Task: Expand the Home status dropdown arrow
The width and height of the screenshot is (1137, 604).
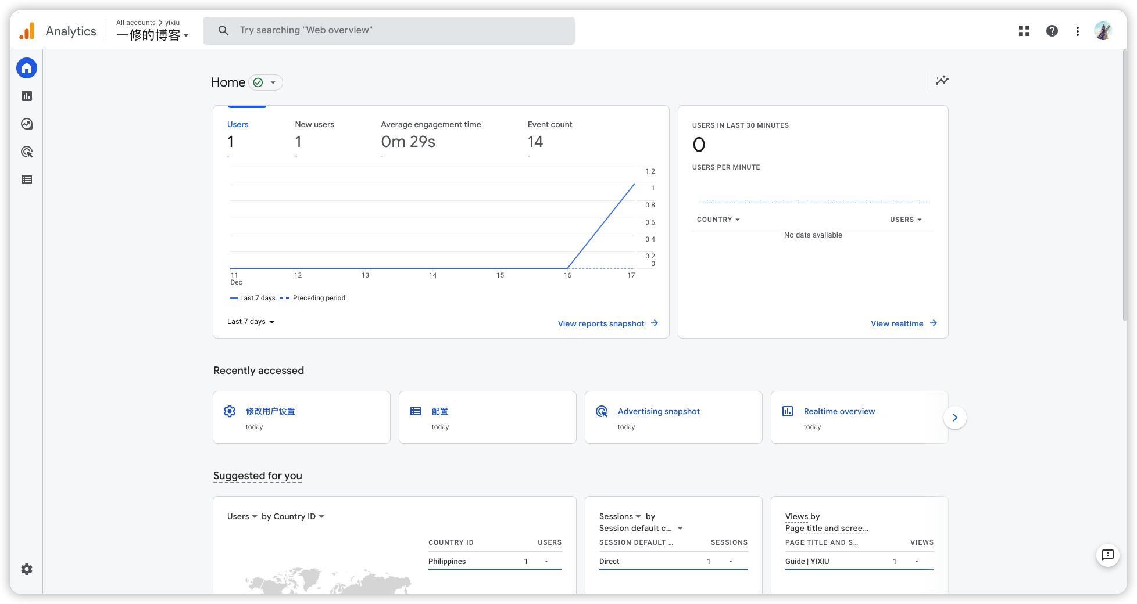Action: tap(273, 82)
